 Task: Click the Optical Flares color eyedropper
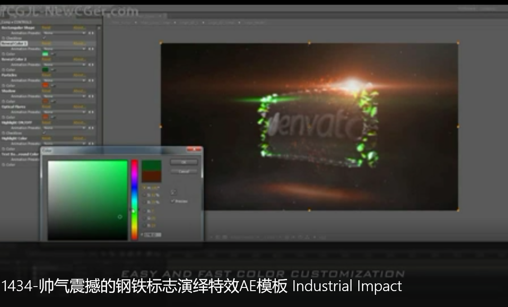tap(53, 117)
